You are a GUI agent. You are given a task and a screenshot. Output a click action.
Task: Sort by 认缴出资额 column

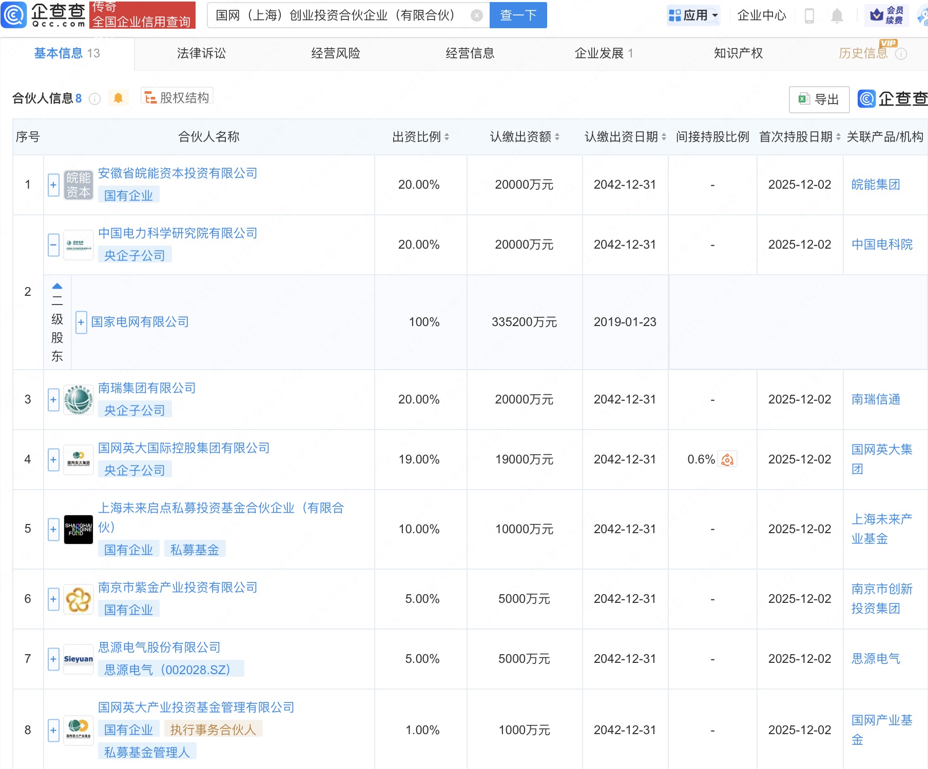557,137
